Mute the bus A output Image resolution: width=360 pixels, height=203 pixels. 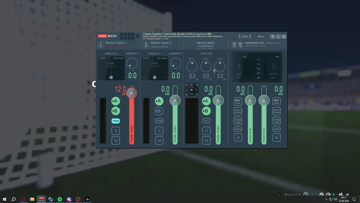coord(238,138)
